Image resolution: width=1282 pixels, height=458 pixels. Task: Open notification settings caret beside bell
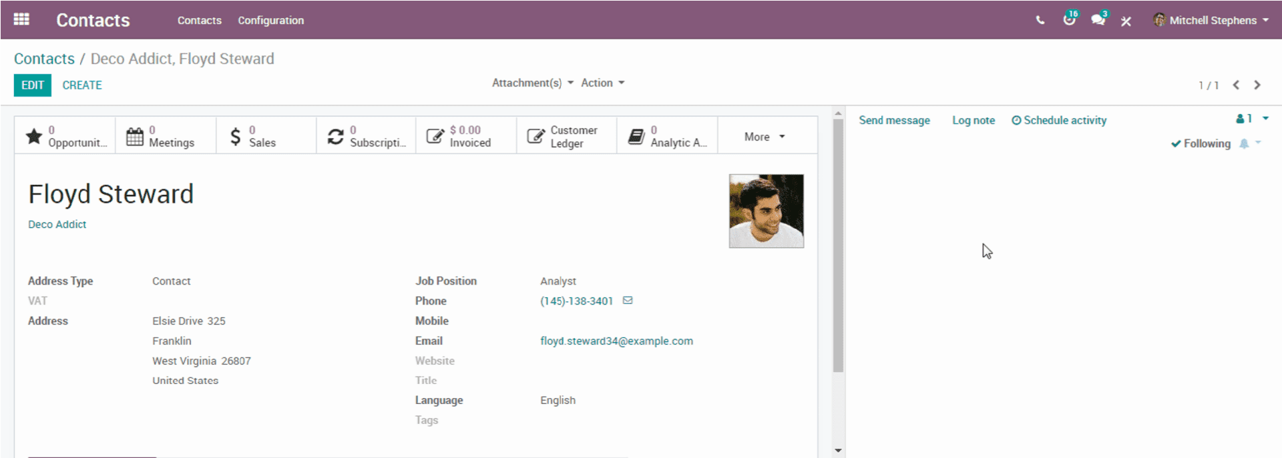pyautogui.click(x=1258, y=143)
